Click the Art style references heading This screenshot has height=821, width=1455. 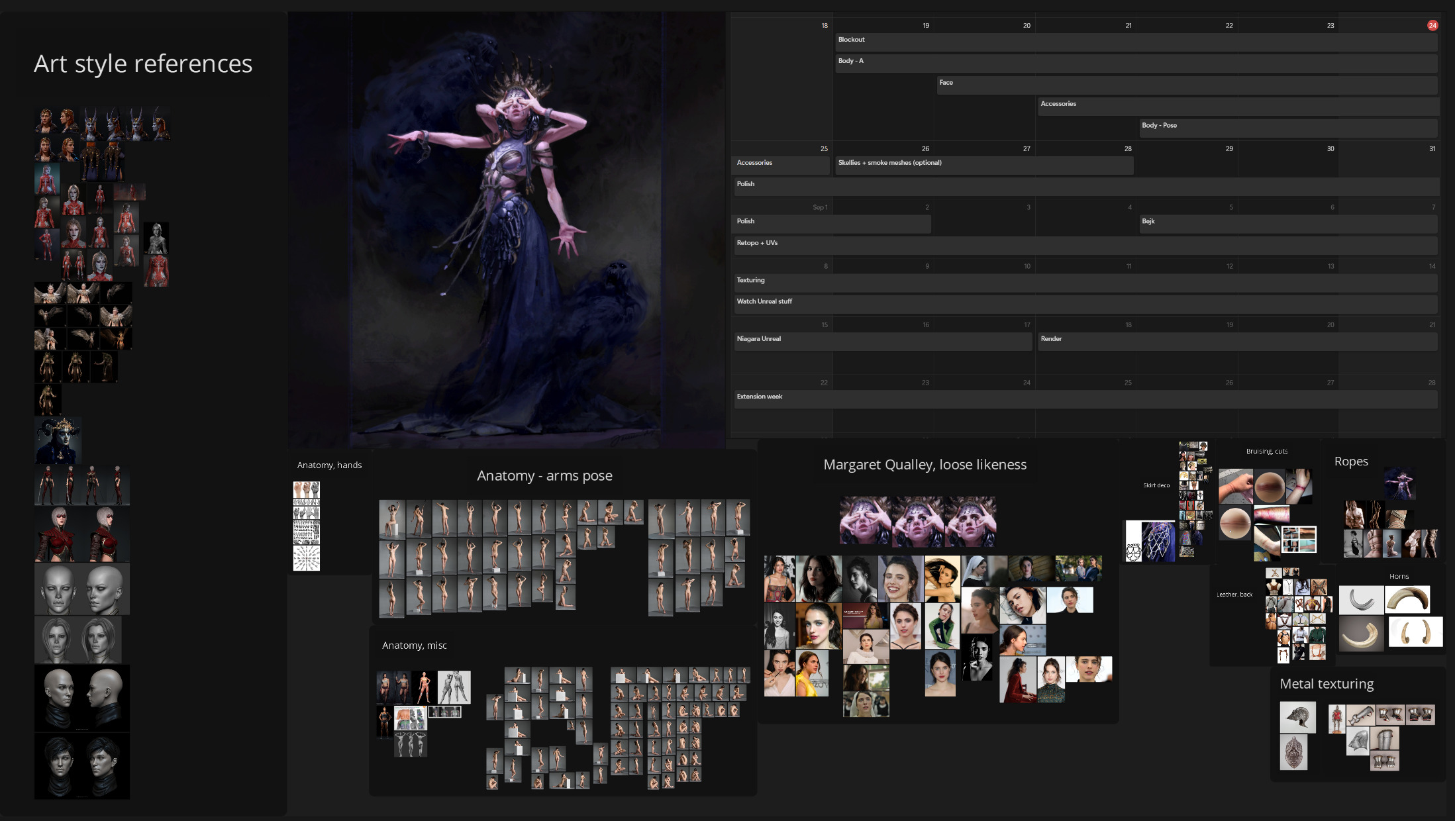[143, 64]
